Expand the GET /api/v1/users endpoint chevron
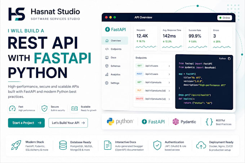245x163 pixels. (169, 66)
